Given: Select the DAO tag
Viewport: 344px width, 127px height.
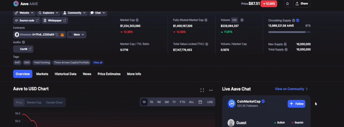Looking at the screenshot, I should 27,63.
